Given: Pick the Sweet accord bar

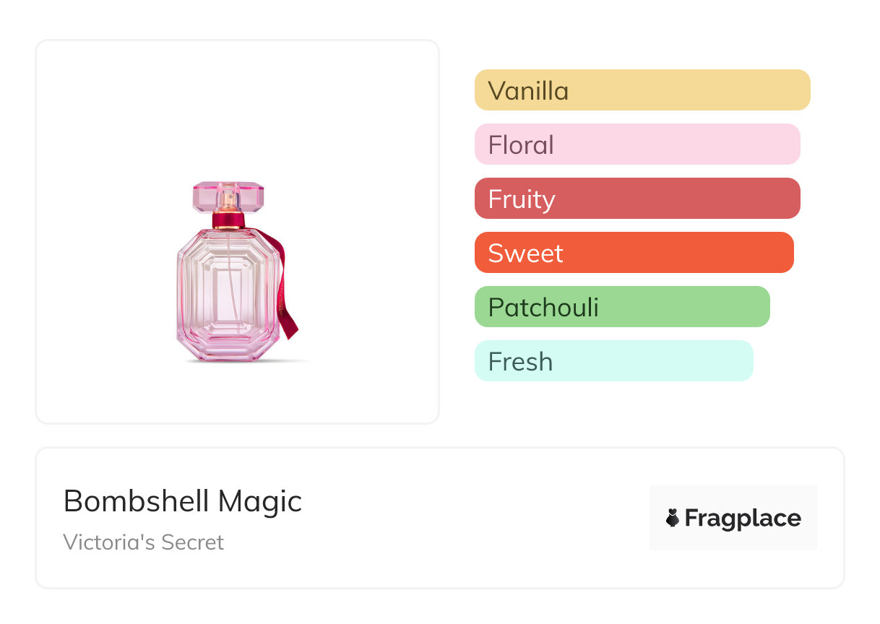Looking at the screenshot, I should tap(634, 253).
